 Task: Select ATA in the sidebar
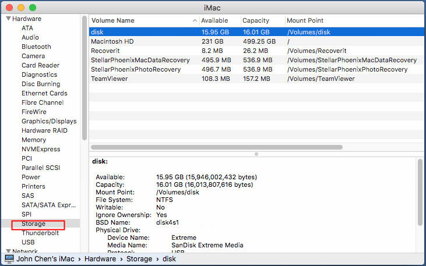click(27, 28)
